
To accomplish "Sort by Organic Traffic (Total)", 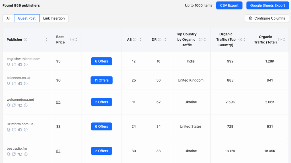I will (284, 40).
